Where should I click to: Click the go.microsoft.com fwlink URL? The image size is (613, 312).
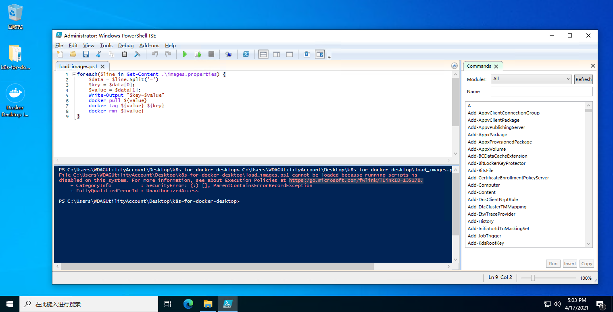(x=356, y=180)
